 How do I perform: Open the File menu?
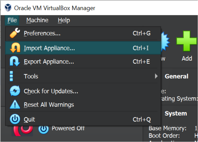[12, 20]
